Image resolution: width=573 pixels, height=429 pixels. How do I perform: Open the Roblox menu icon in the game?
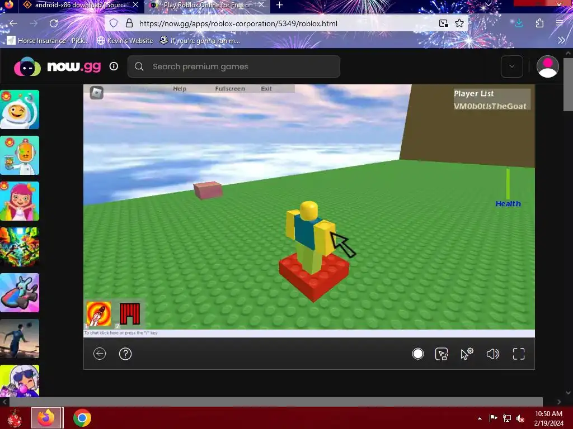pos(96,92)
